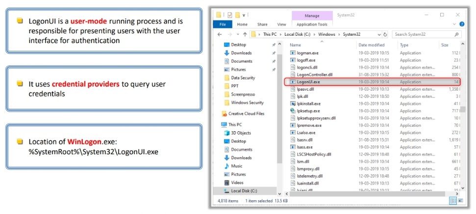Switch to the Share ribbon tab
Image resolution: width=476 pixels, height=214 pixels.
point(262,24)
